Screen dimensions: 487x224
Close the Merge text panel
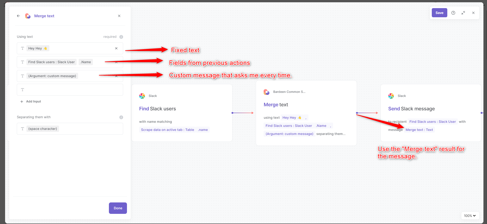pyautogui.click(x=119, y=16)
